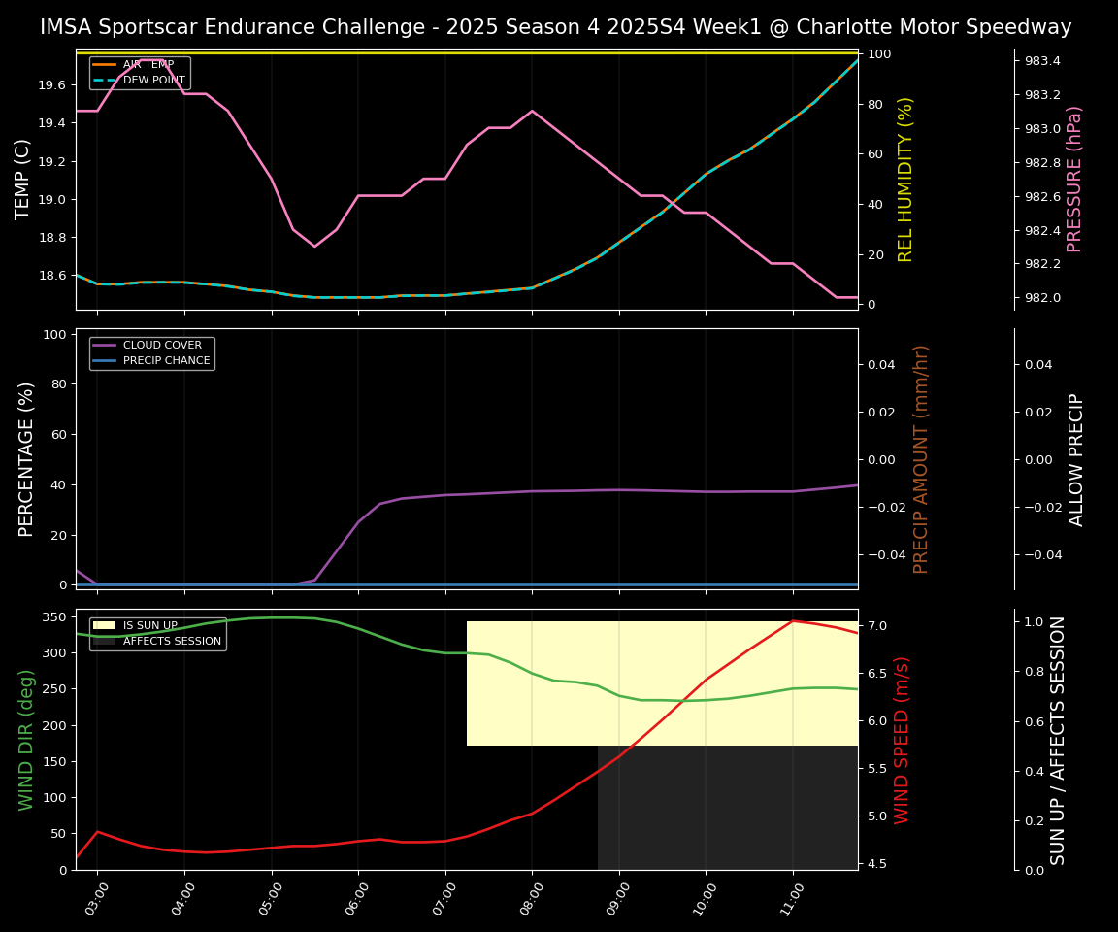The image size is (1118, 932).
Task: Click the 983.4 pressure tick label
Action: point(1042,61)
